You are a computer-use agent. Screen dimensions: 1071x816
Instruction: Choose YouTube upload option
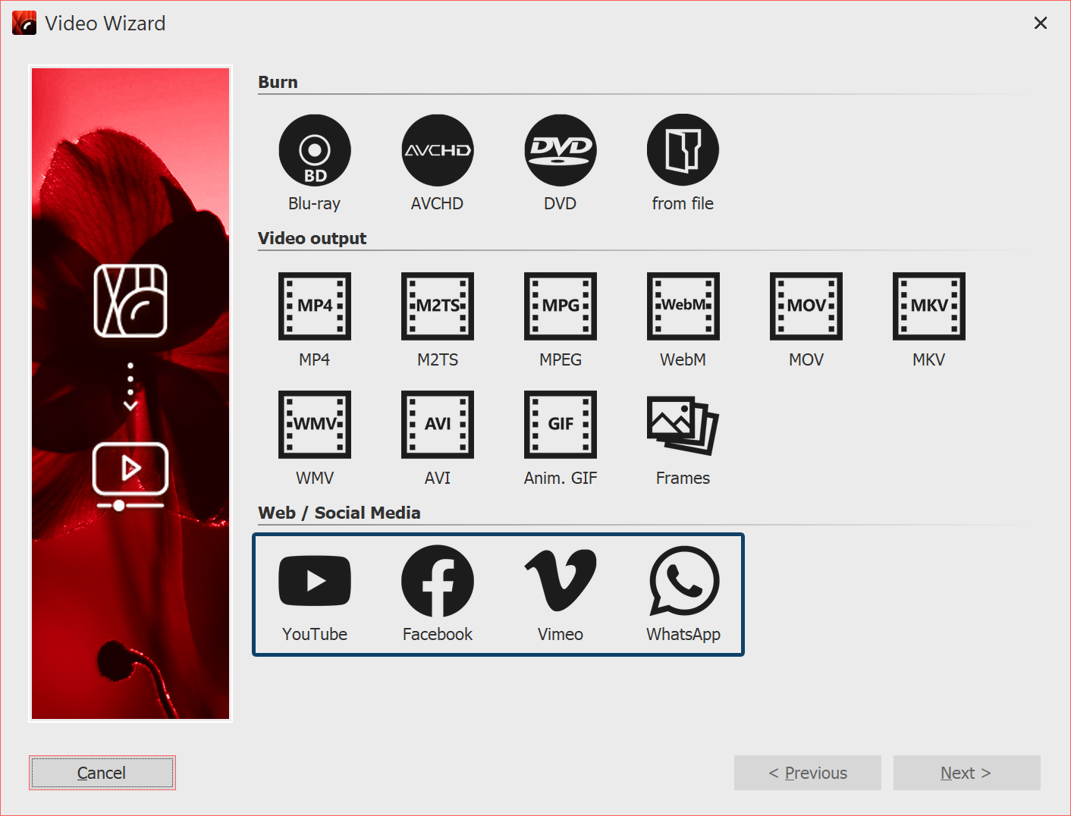pyautogui.click(x=315, y=582)
